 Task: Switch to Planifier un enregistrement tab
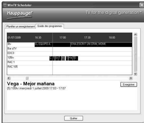click(20, 27)
